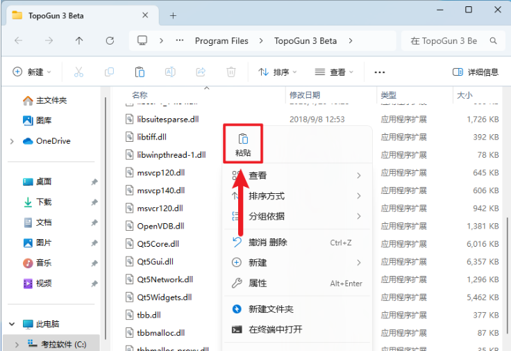Open 主文件夹 in the sidebar
This screenshot has width=511, height=351.
45,101
